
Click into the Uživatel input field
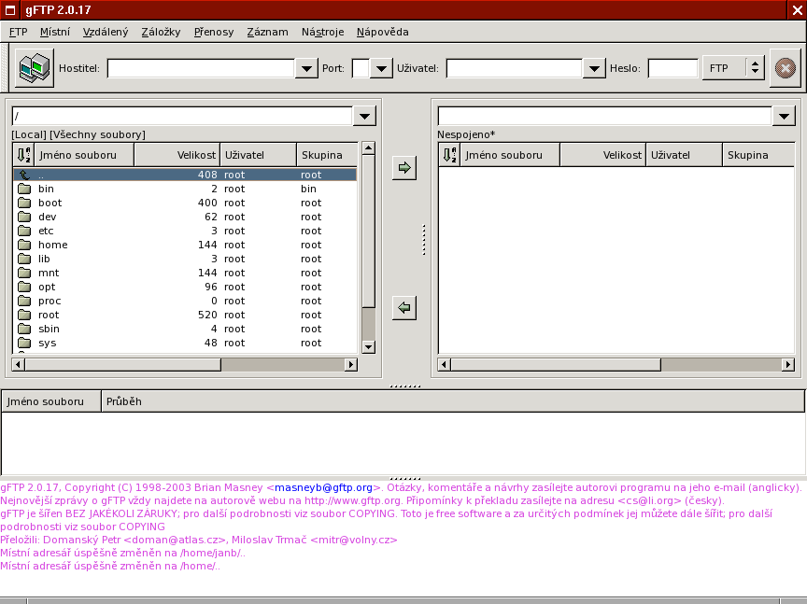[514, 68]
